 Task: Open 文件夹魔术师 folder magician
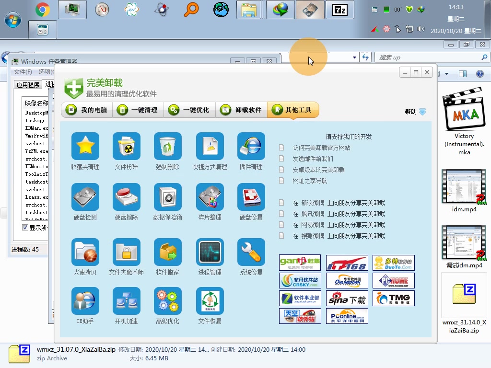pos(126,252)
